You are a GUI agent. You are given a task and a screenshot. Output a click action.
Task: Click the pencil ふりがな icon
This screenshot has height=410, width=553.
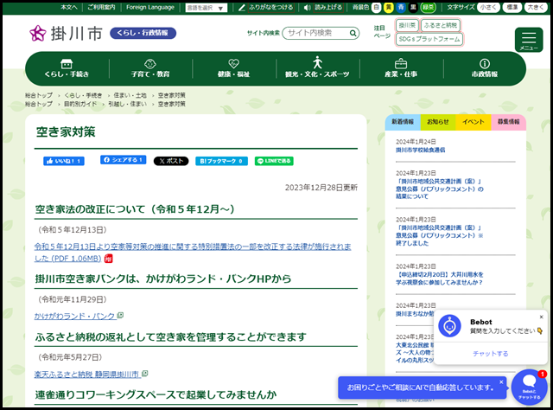pyautogui.click(x=242, y=8)
